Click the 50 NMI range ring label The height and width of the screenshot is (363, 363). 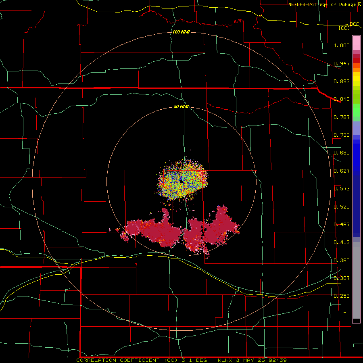[181, 106]
